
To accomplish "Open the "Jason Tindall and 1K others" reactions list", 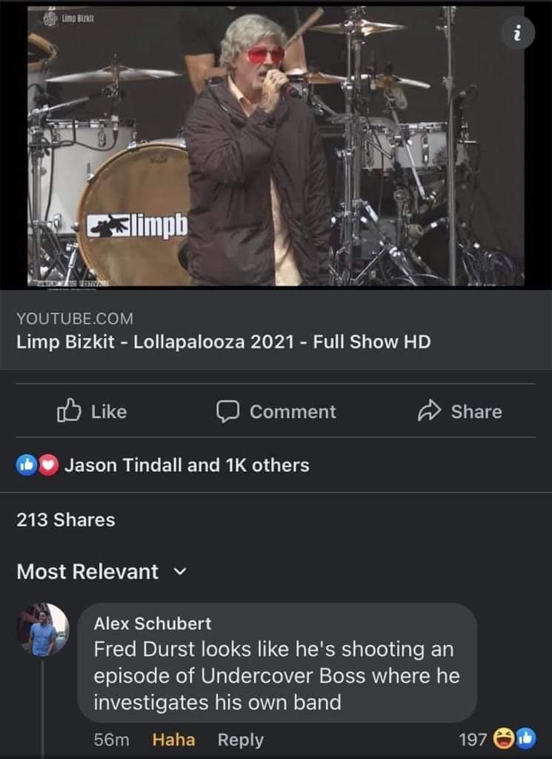I will pyautogui.click(x=187, y=465).
